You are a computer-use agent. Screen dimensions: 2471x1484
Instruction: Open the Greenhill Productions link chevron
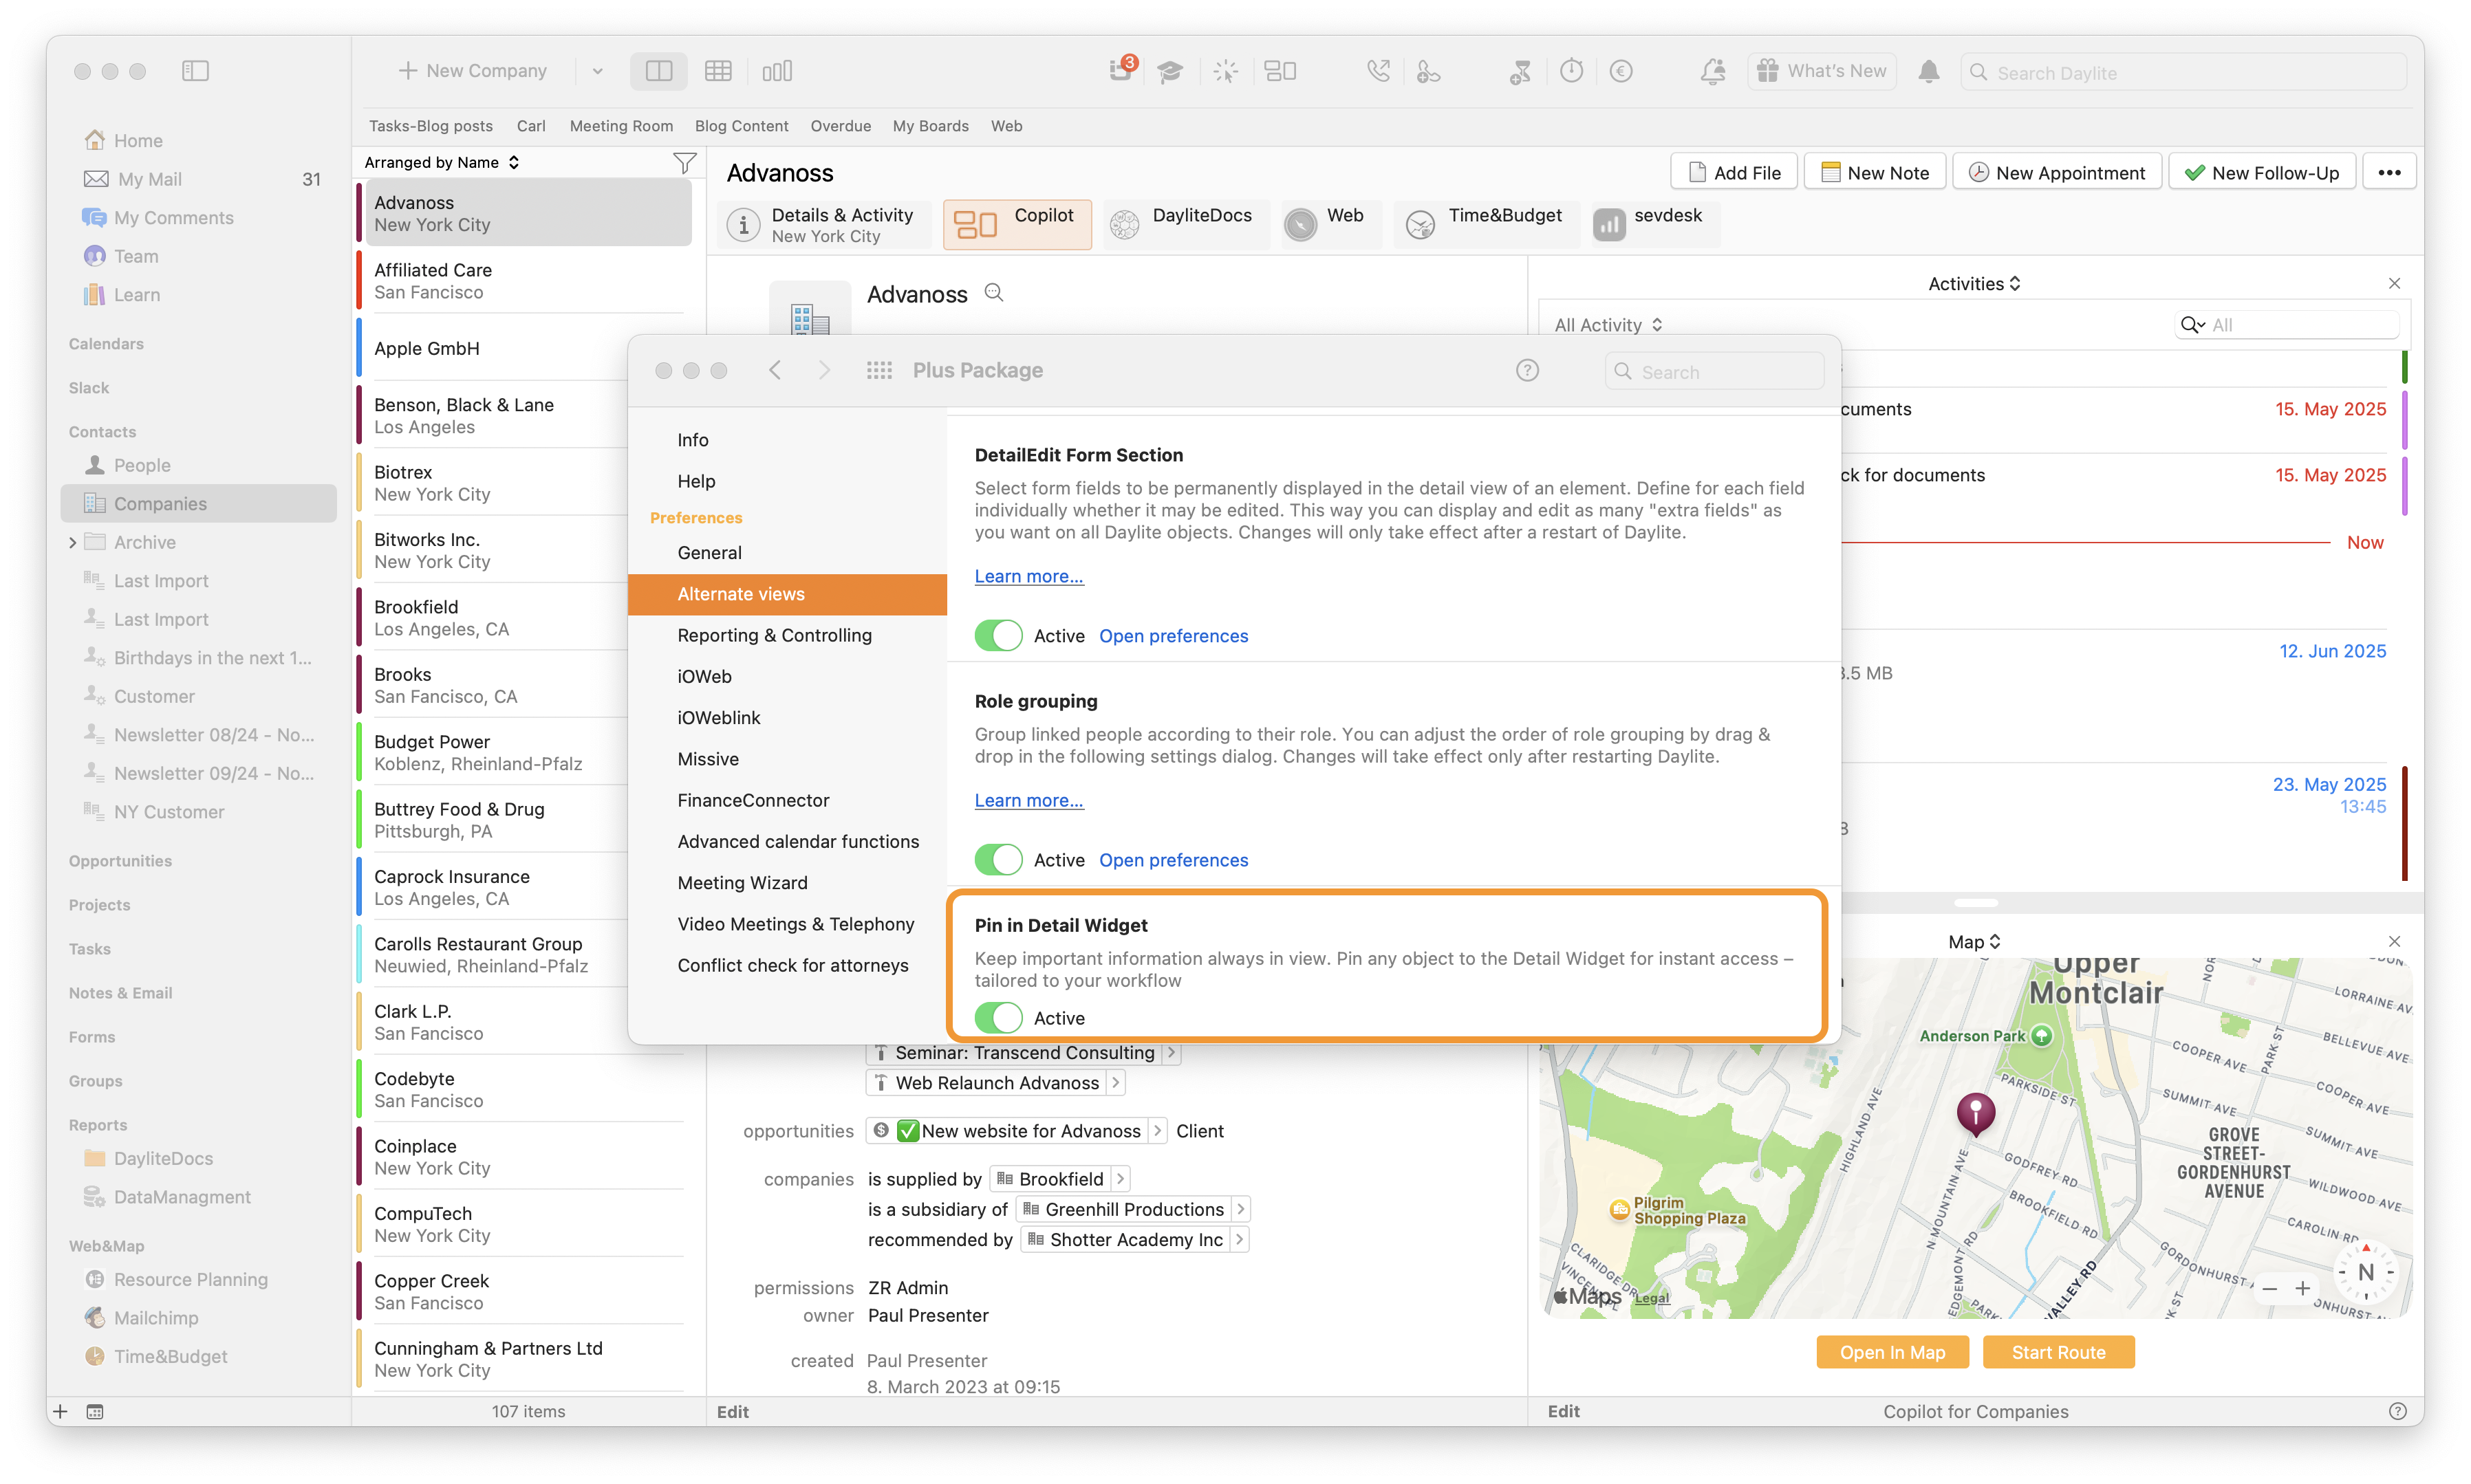(1240, 1209)
